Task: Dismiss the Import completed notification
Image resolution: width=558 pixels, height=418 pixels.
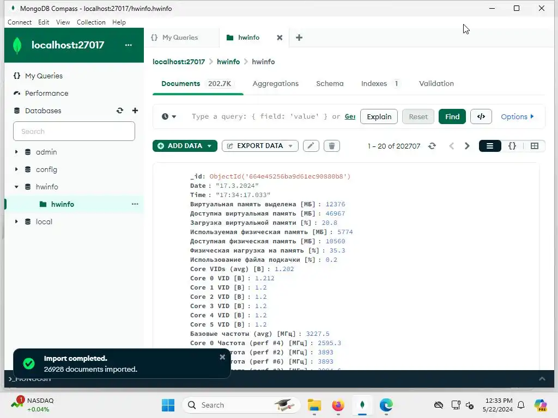Action: tap(222, 357)
